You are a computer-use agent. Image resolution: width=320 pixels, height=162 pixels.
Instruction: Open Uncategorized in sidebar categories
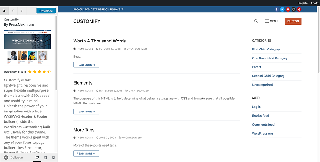pyautogui.click(x=262, y=85)
